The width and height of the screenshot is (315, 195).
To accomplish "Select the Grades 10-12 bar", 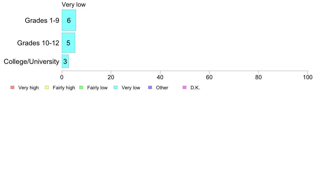I will point(68,43).
